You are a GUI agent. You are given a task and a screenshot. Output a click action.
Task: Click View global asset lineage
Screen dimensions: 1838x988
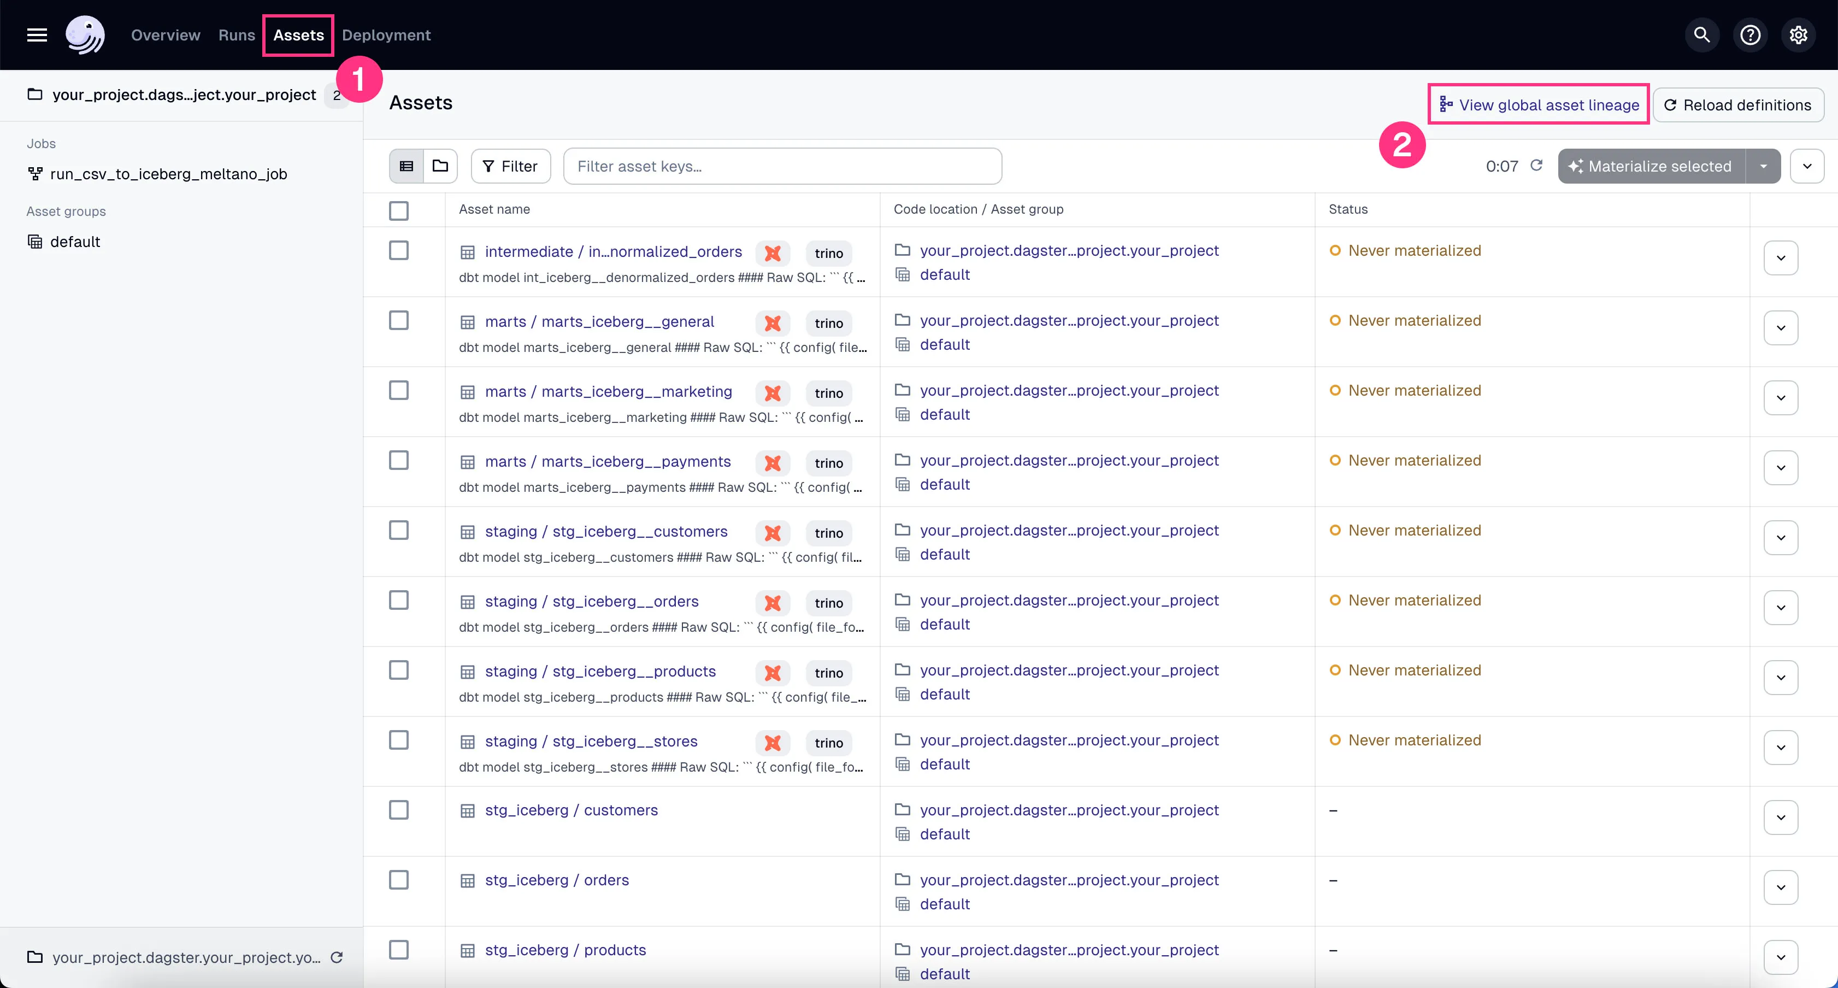coord(1539,105)
